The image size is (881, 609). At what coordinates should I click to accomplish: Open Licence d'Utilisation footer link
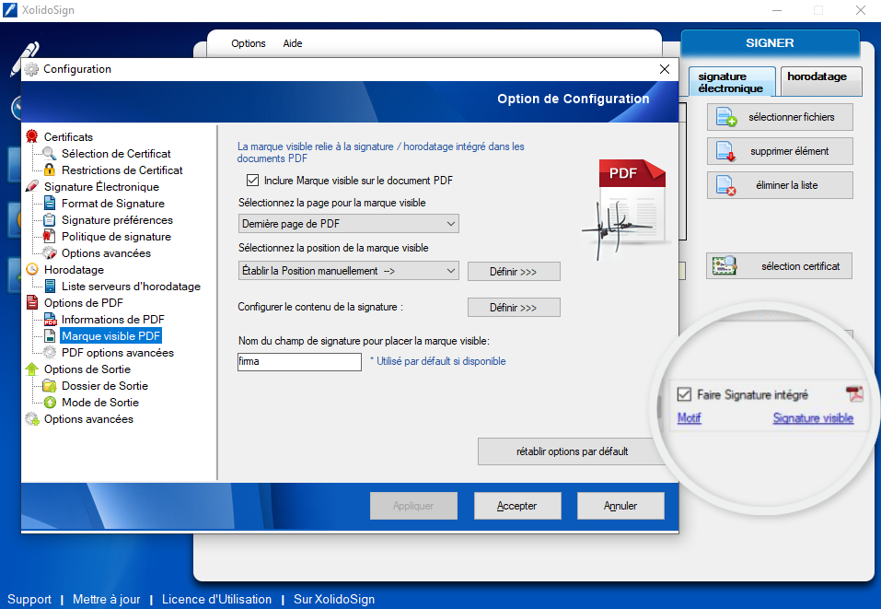(217, 600)
